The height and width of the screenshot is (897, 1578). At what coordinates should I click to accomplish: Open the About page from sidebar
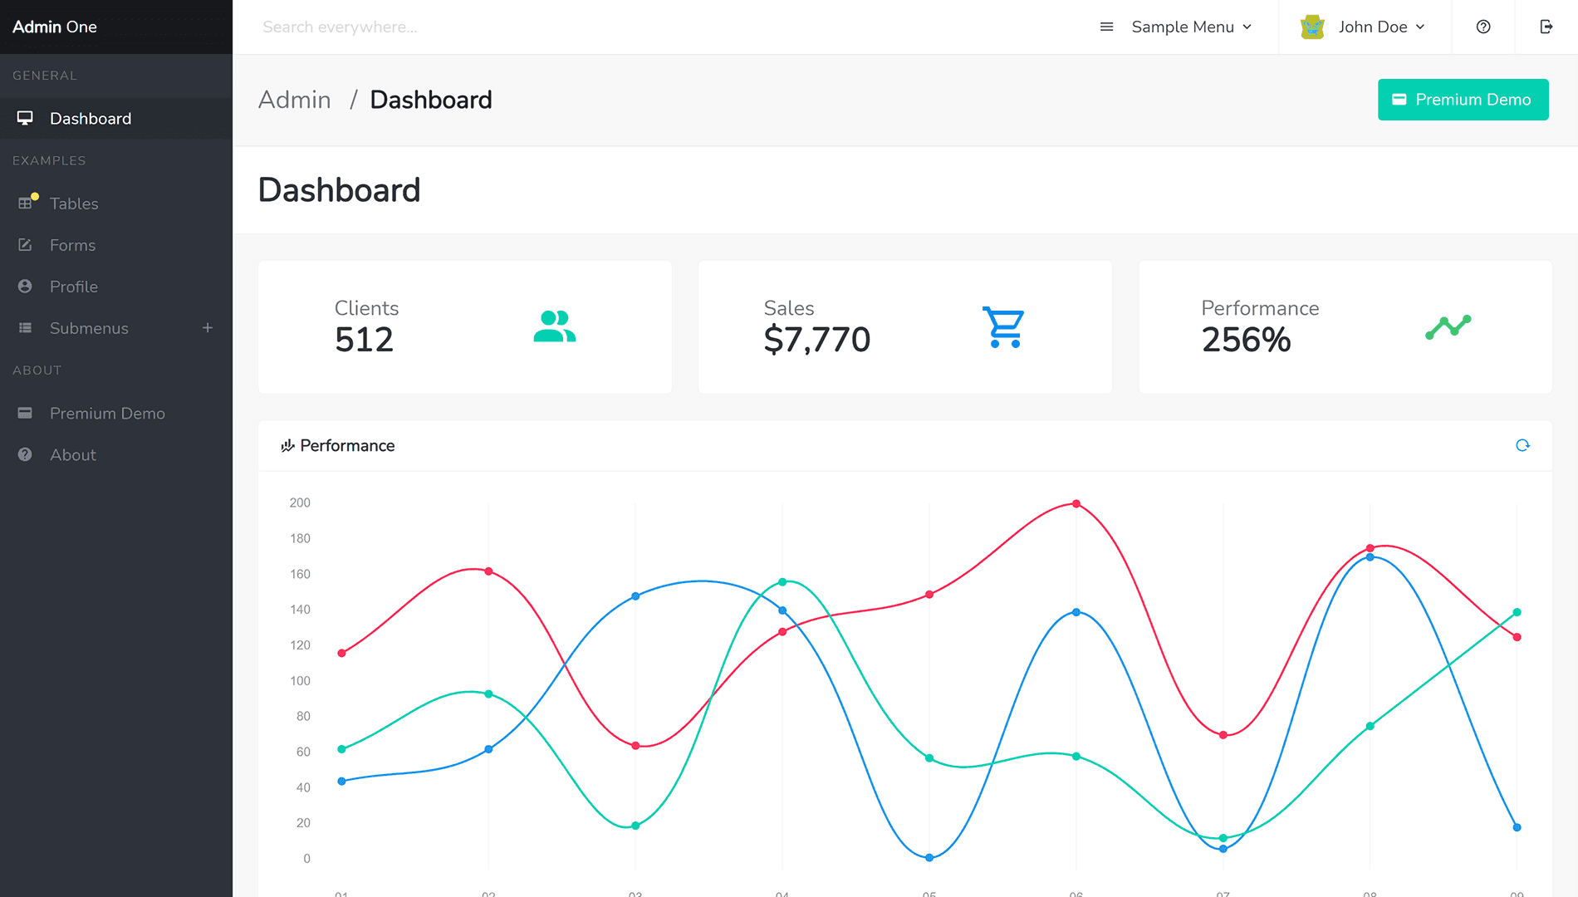tap(73, 454)
